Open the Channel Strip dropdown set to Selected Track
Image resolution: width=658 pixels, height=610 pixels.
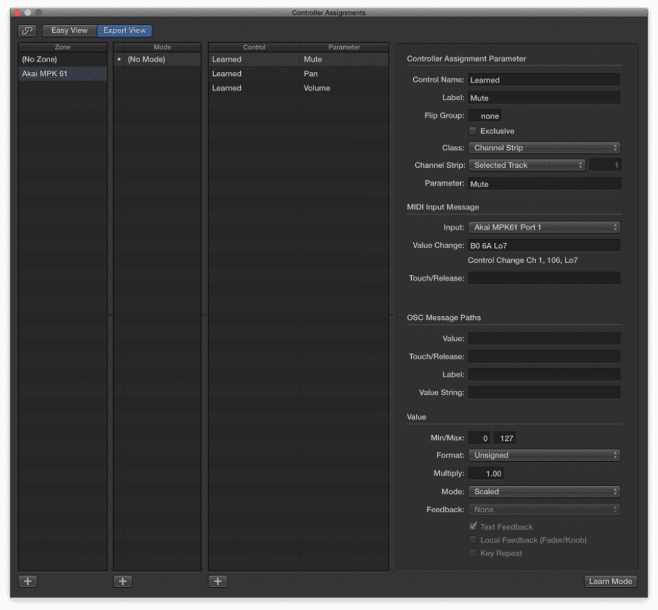(x=526, y=165)
